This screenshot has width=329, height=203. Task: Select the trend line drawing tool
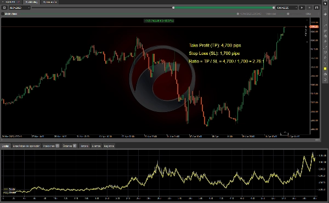pyautogui.click(x=325, y=25)
